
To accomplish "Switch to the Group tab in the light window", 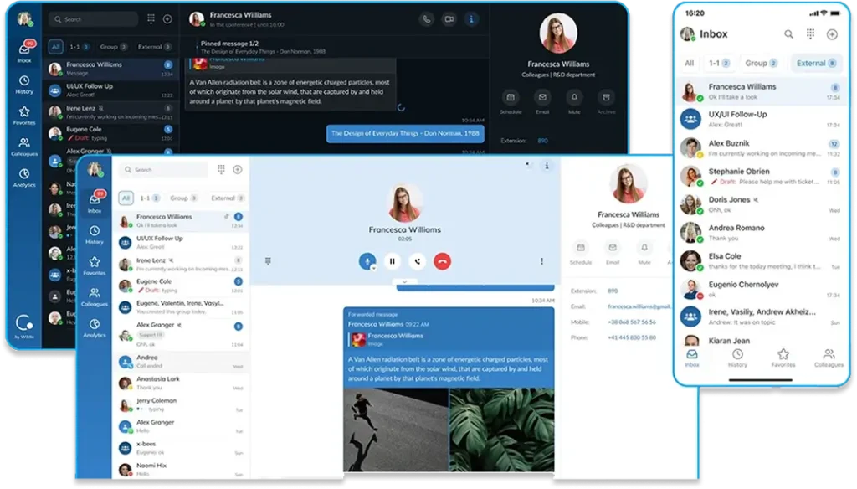I will click(183, 198).
